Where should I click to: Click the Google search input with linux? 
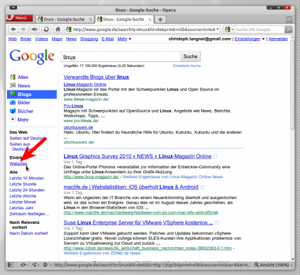(121, 57)
